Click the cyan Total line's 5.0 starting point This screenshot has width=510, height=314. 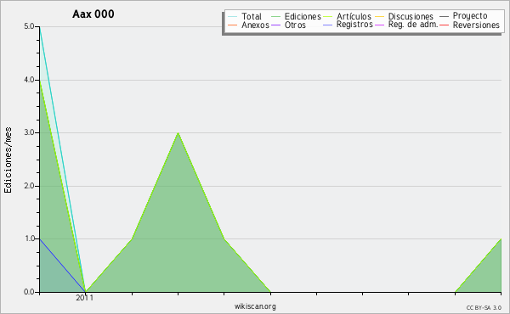[x=40, y=27]
